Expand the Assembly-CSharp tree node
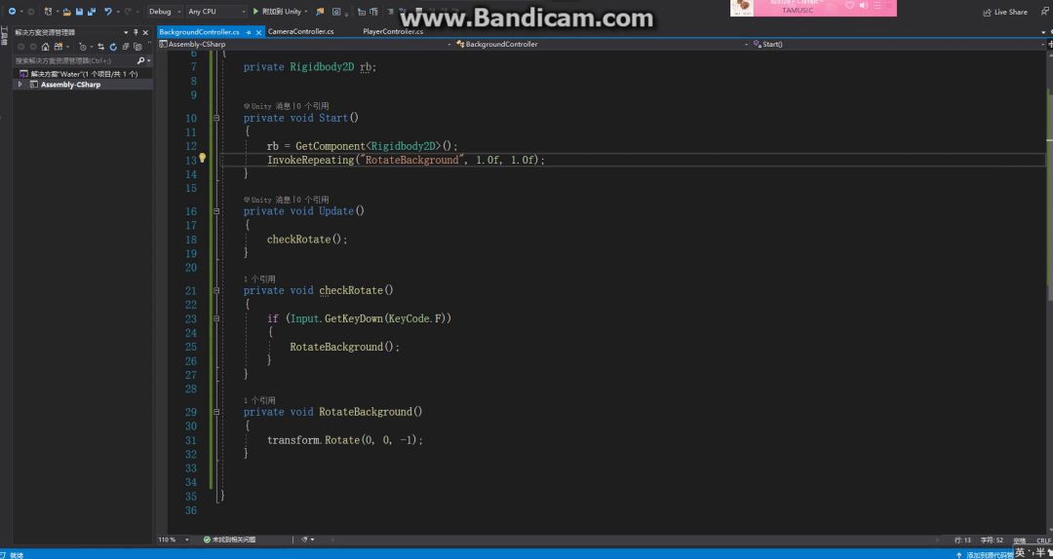The height and width of the screenshot is (559, 1053). [19, 85]
